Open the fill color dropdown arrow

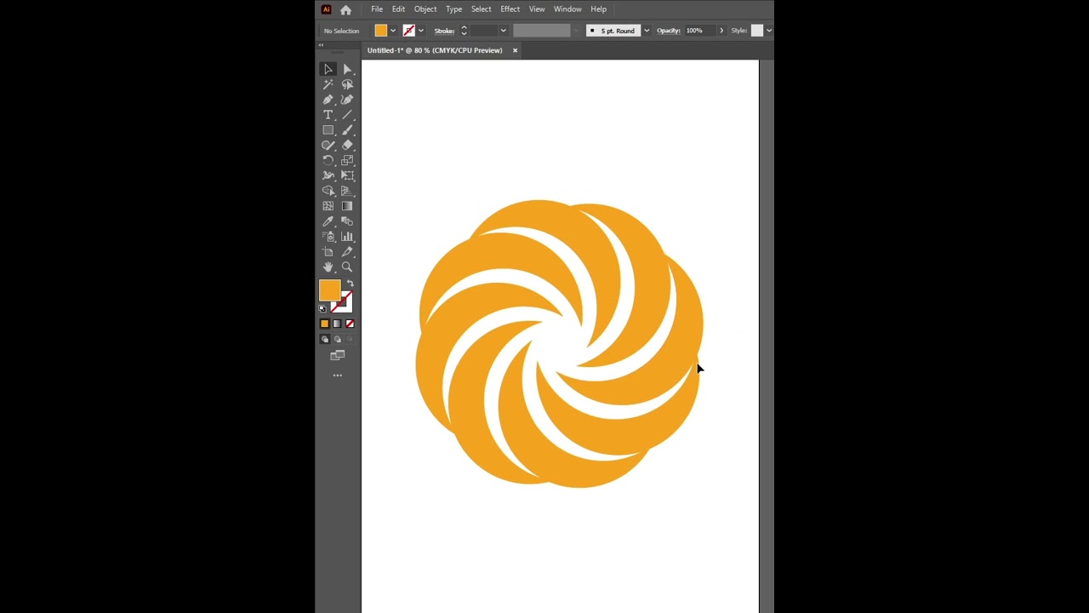coord(392,31)
